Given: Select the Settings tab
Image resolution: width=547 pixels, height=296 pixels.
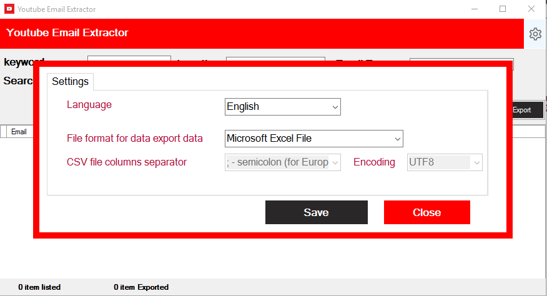Looking at the screenshot, I should 70,82.
